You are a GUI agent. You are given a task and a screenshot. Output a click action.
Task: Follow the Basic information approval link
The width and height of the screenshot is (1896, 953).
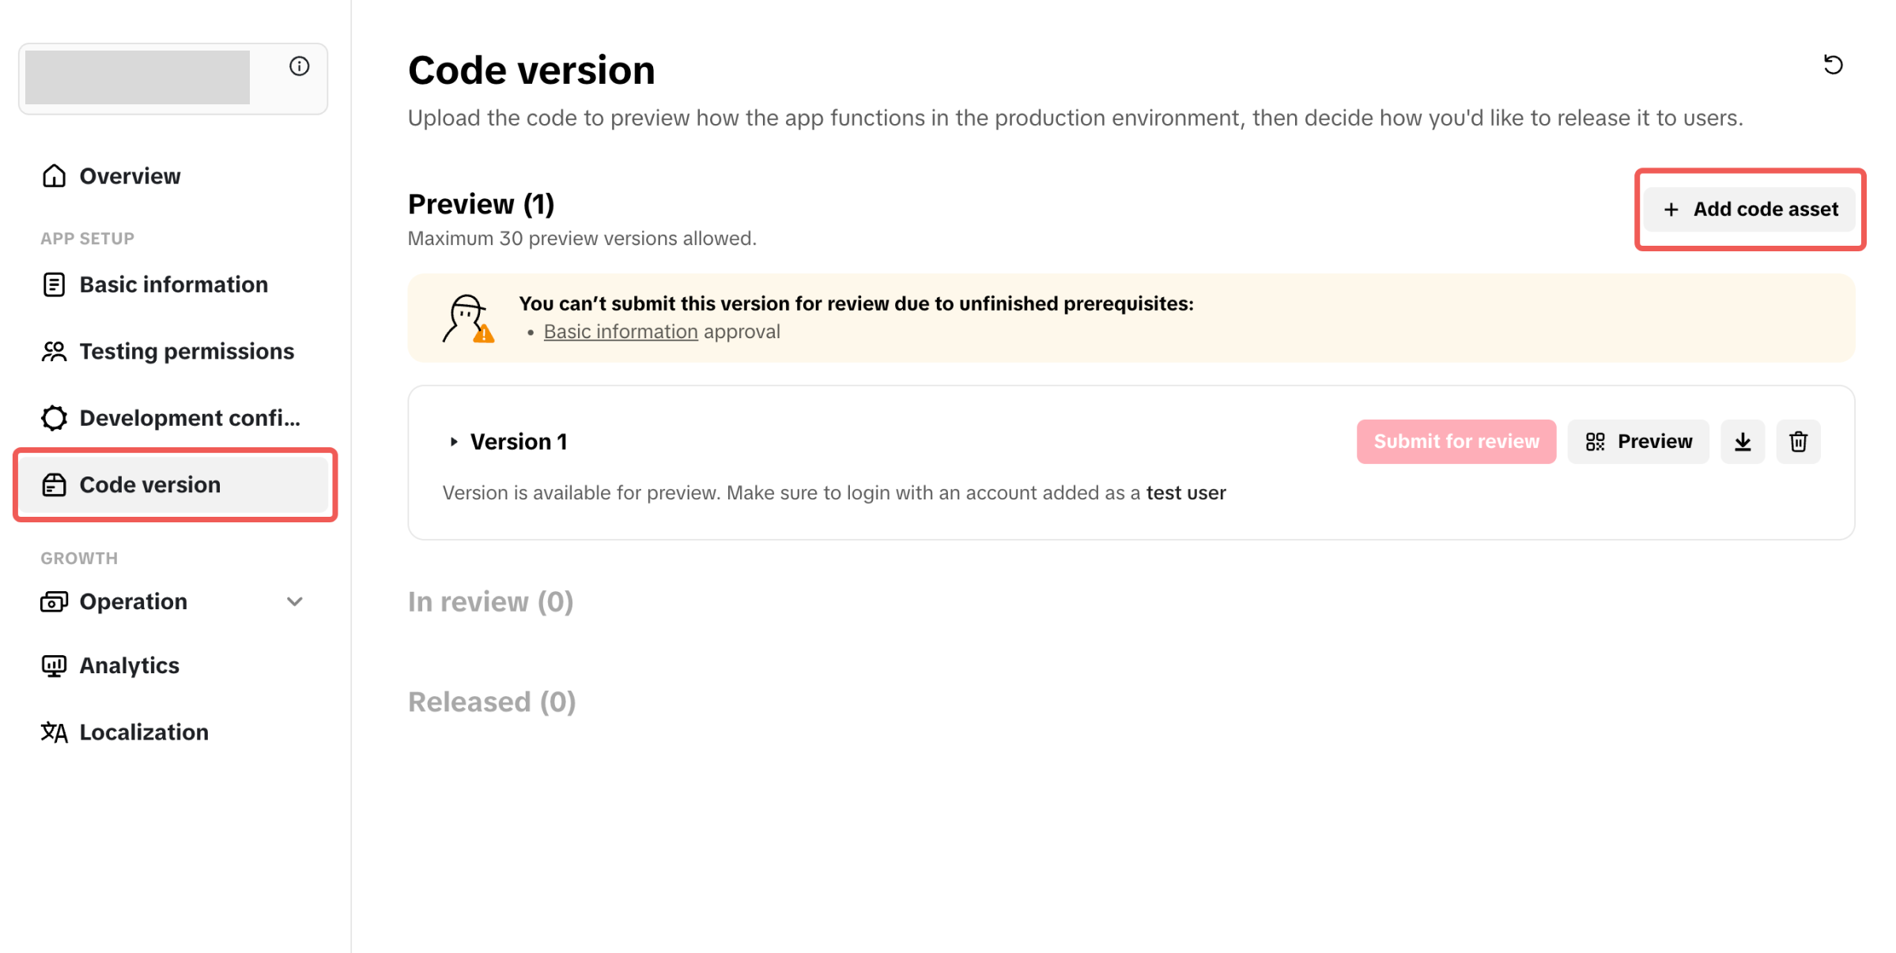(x=621, y=332)
